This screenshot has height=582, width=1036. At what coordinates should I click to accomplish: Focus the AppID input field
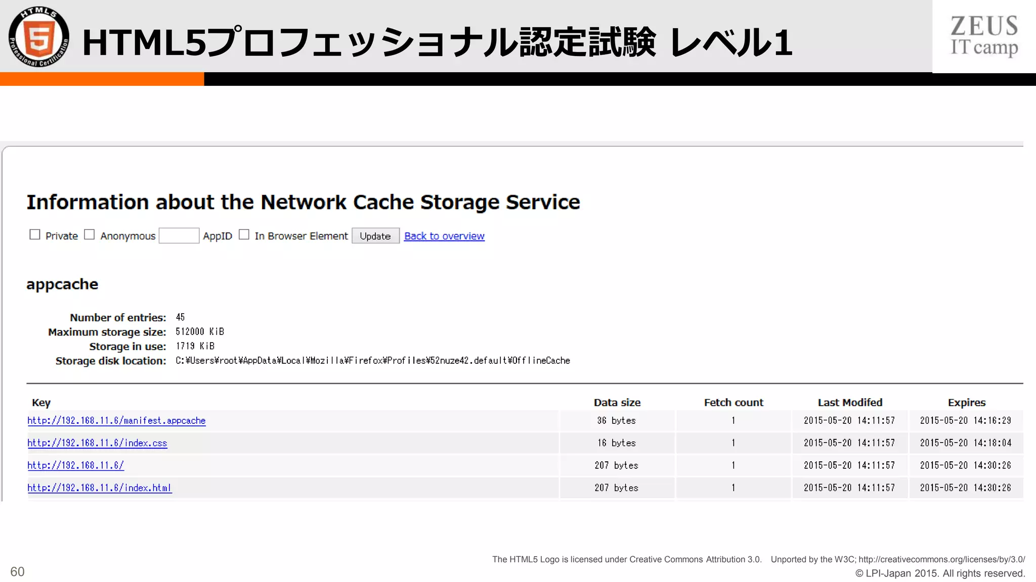(179, 235)
